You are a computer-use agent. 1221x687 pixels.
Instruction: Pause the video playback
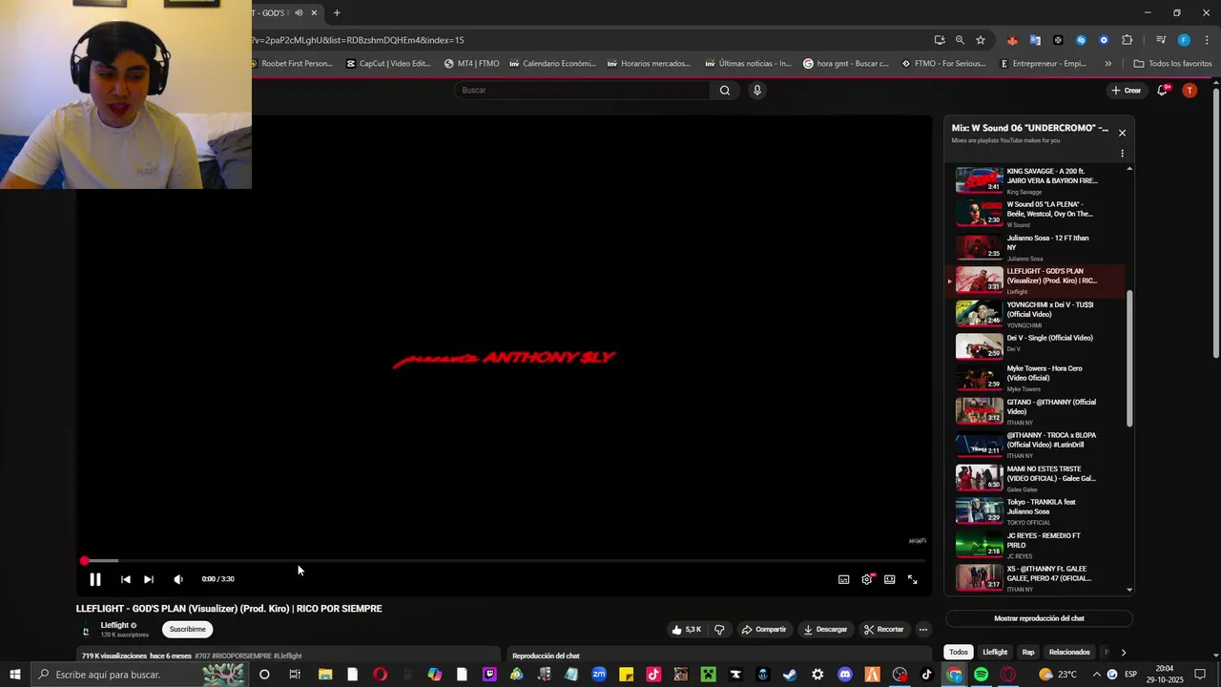[x=95, y=579]
